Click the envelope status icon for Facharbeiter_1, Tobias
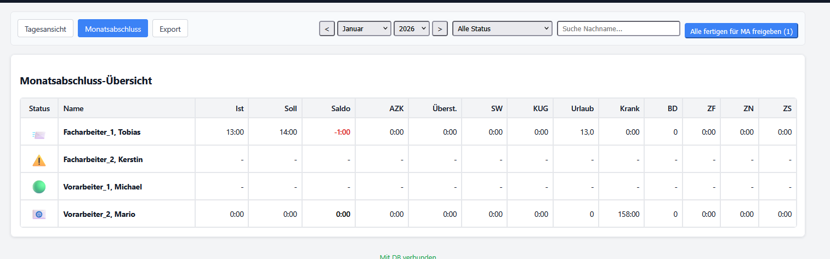Image resolution: width=830 pixels, height=259 pixels. (x=39, y=134)
